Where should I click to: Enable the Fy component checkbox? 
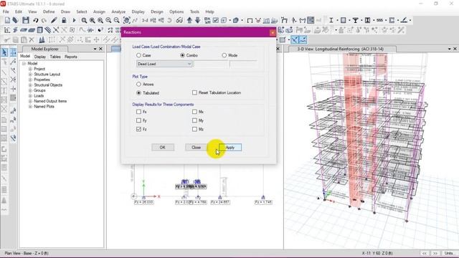point(138,120)
